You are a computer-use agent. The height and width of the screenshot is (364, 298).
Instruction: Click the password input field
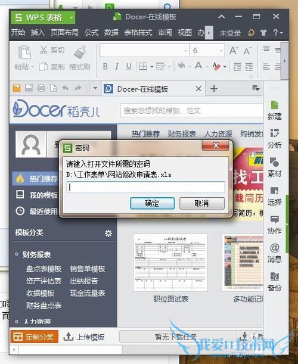(146, 187)
